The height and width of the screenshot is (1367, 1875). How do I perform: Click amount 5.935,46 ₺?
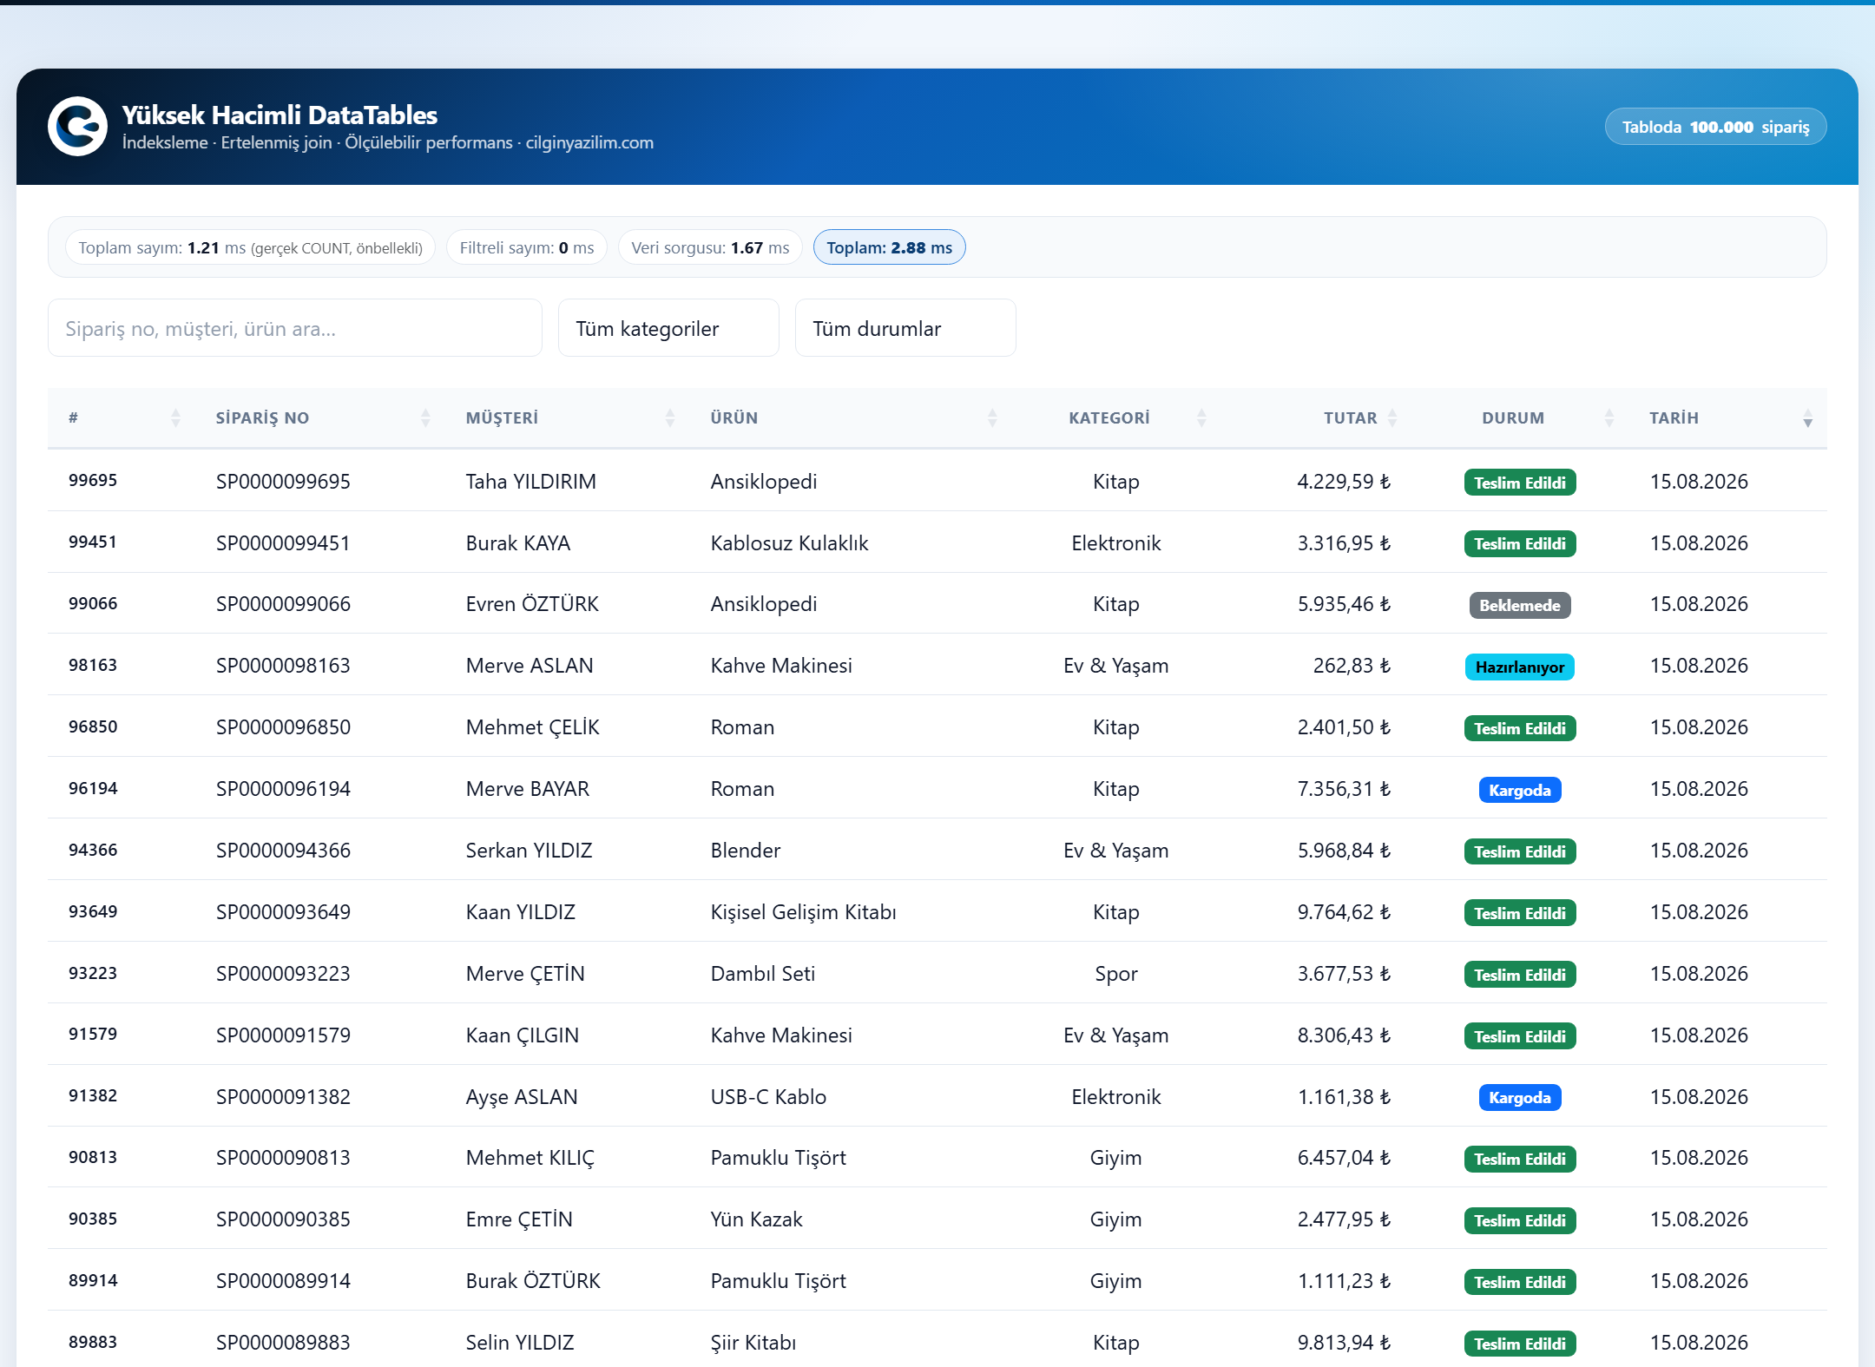coord(1344,604)
